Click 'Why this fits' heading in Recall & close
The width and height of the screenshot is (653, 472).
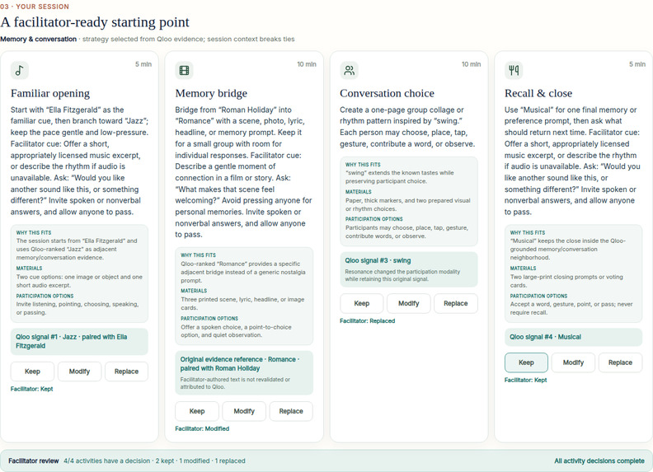[x=528, y=232]
